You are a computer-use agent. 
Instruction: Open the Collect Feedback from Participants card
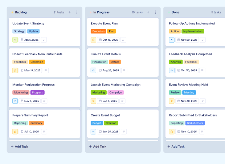click(x=37, y=54)
